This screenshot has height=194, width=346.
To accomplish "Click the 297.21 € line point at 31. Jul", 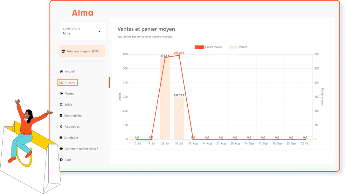I will [x=179, y=55].
